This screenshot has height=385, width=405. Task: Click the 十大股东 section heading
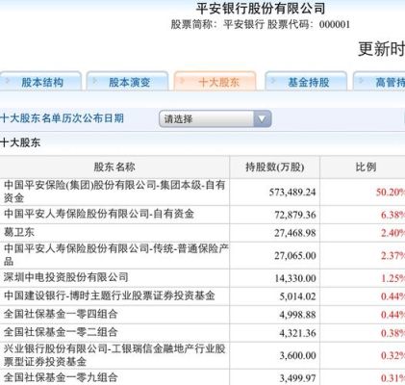tap(20, 142)
